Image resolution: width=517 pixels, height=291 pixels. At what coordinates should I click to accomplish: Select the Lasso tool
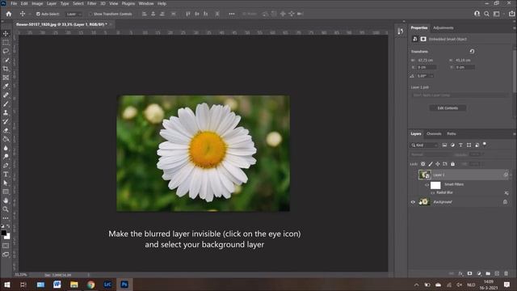tap(6, 51)
